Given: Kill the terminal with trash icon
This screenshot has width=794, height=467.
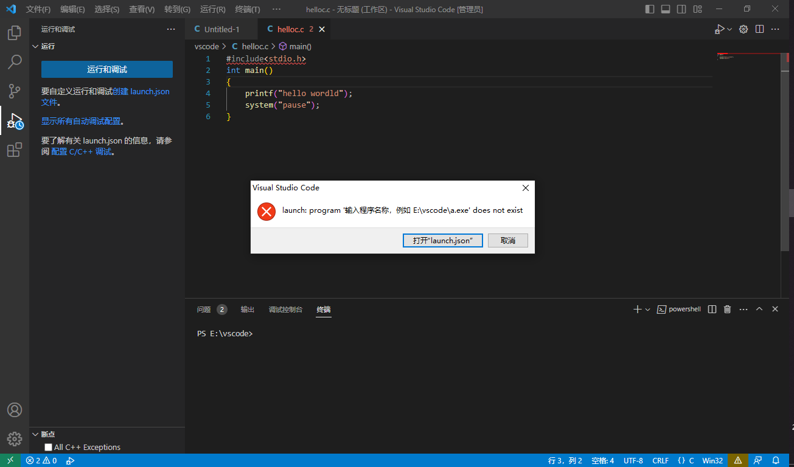Looking at the screenshot, I should click(727, 310).
